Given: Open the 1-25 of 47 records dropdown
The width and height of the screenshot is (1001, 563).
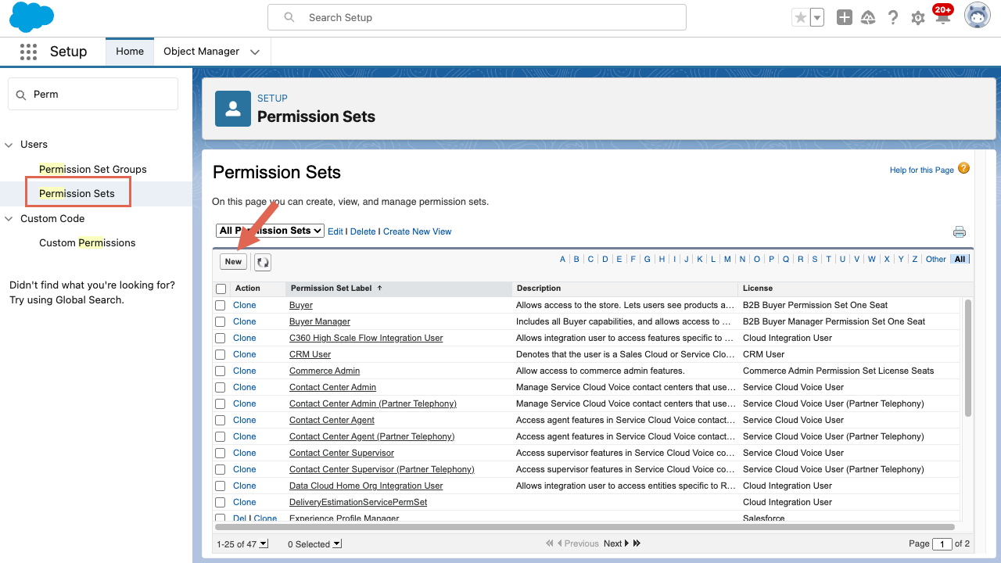Looking at the screenshot, I should [242, 544].
